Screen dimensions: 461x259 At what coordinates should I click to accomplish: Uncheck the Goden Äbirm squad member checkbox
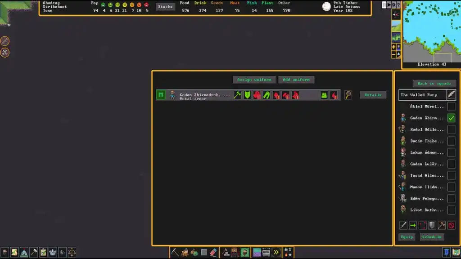tap(451, 118)
